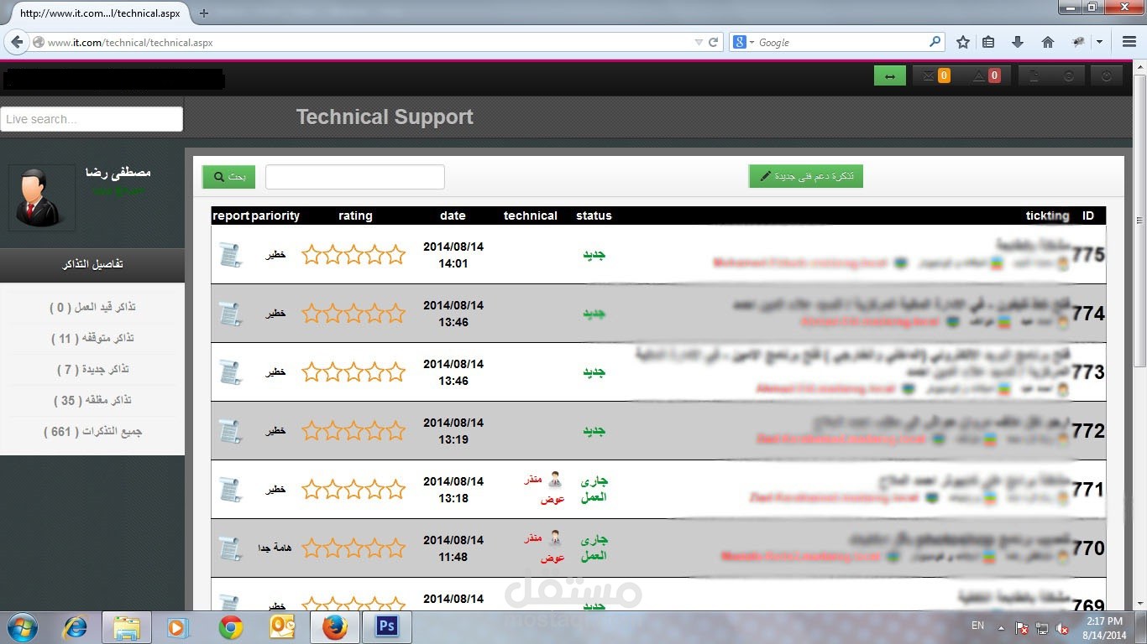
Task: Open report icon for ticket 775
Action: (229, 255)
